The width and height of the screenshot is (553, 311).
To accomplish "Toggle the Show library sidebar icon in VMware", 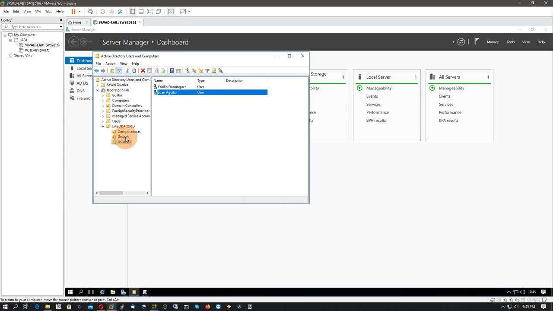I will click(x=132, y=12).
